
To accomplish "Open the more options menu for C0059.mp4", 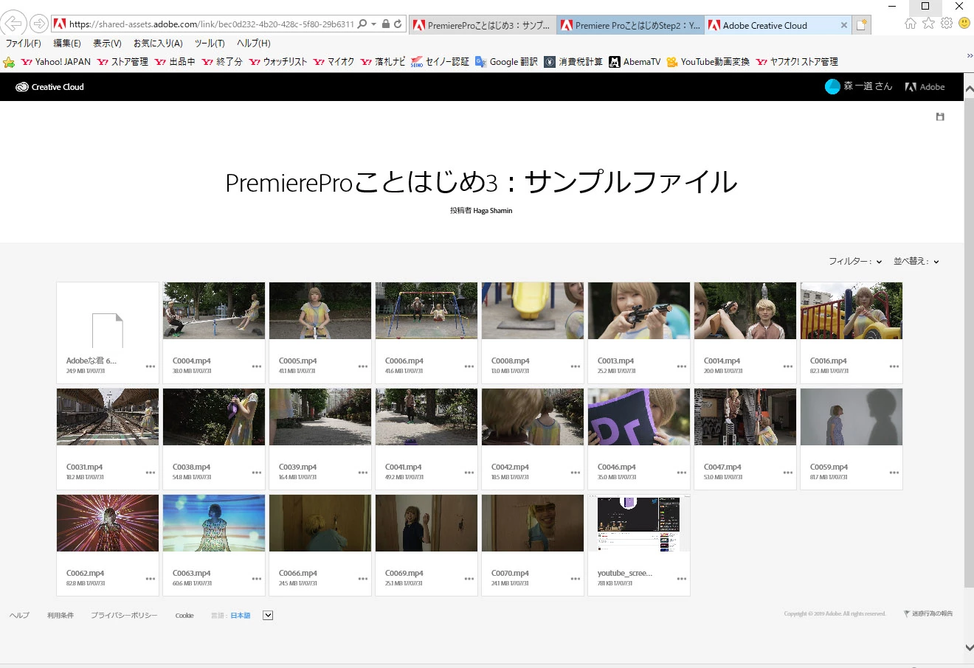I will (894, 473).
